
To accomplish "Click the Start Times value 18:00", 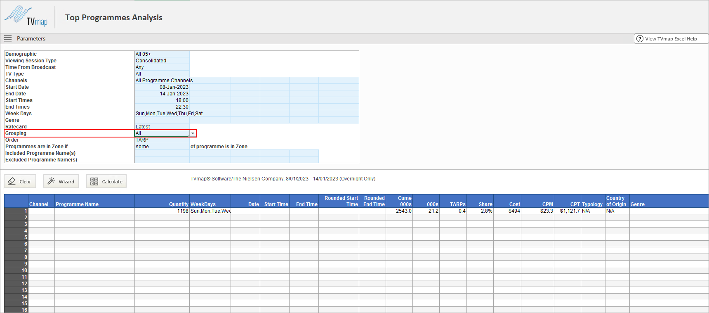I will point(162,100).
